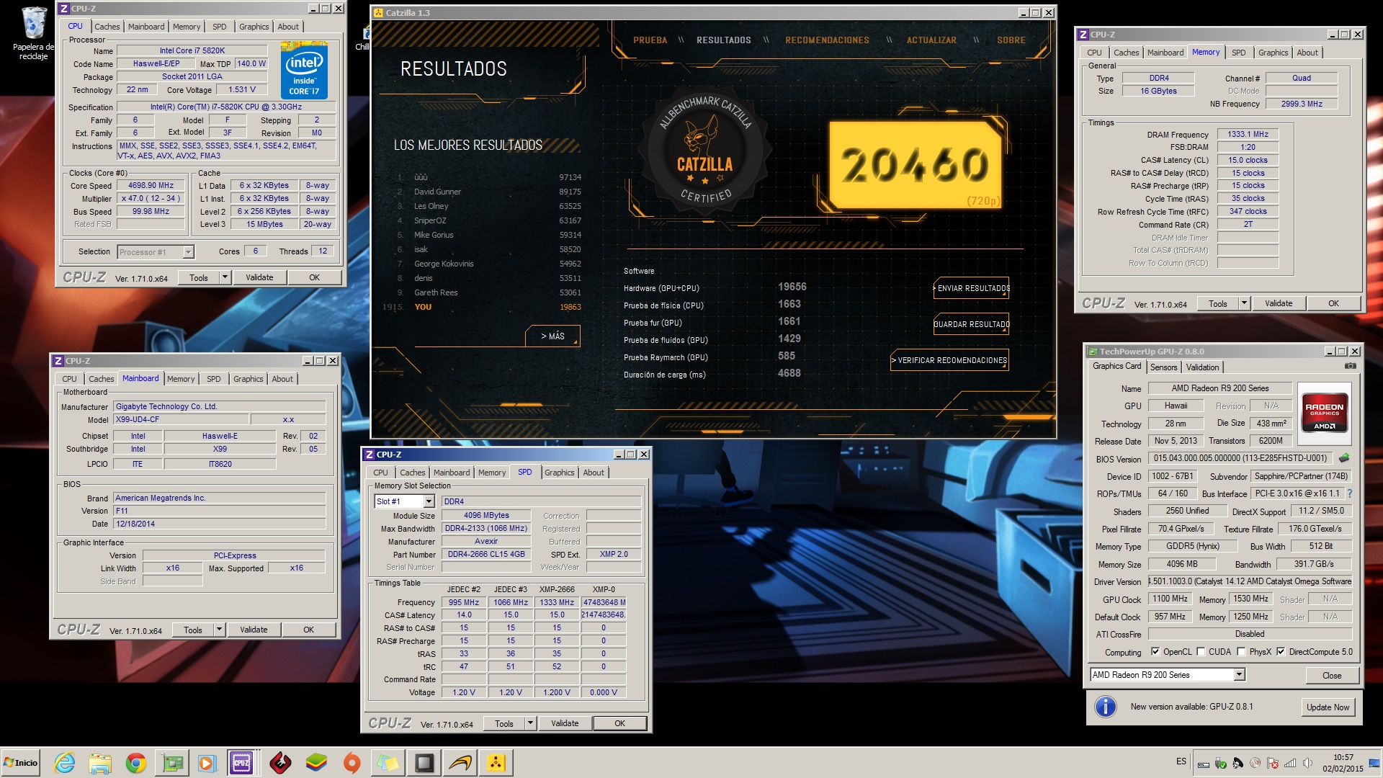
Task: Open Action Center flag tray icon
Action: [1273, 763]
